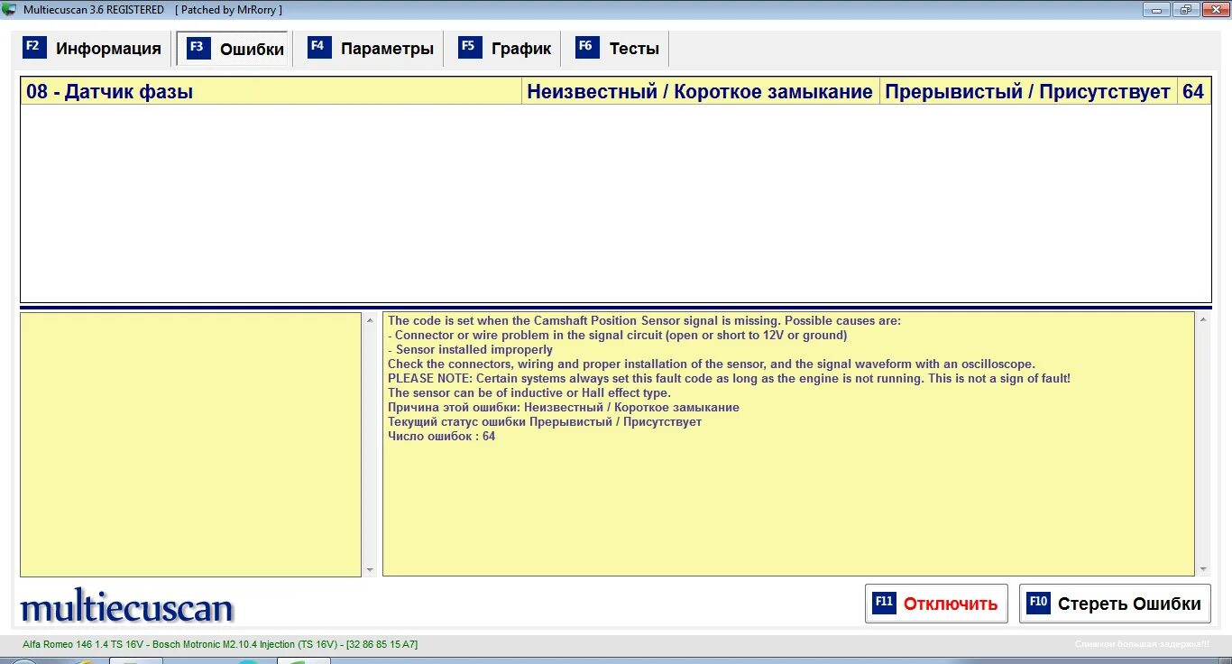
Task: Click the Текущий статус ошибки line
Action: click(x=545, y=421)
